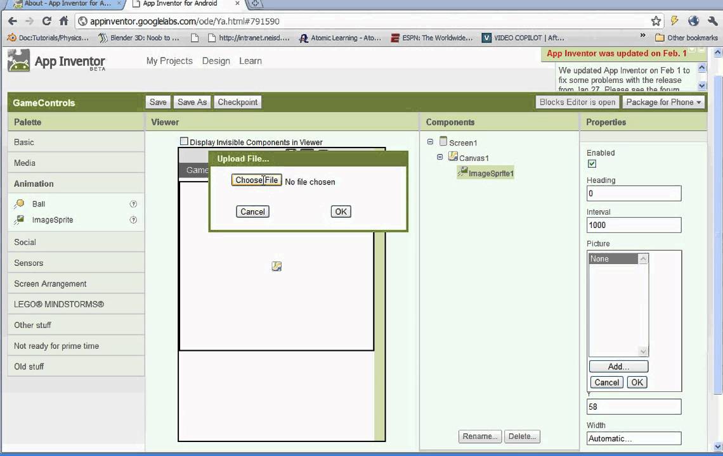The height and width of the screenshot is (456, 723).
Task: Expand the Media palette section
Action: pyautogui.click(x=75, y=163)
